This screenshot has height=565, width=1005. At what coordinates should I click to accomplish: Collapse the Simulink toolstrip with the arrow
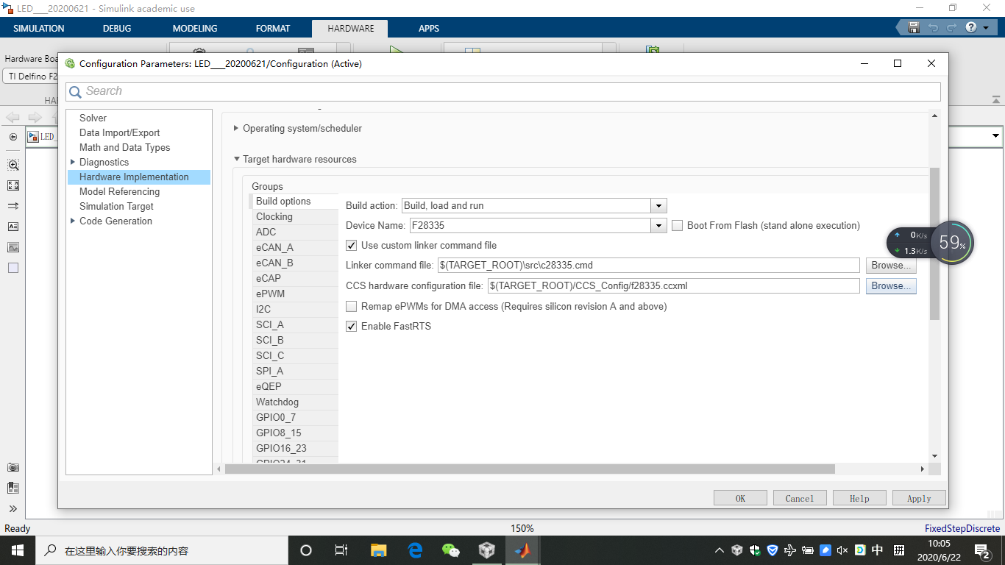996,100
